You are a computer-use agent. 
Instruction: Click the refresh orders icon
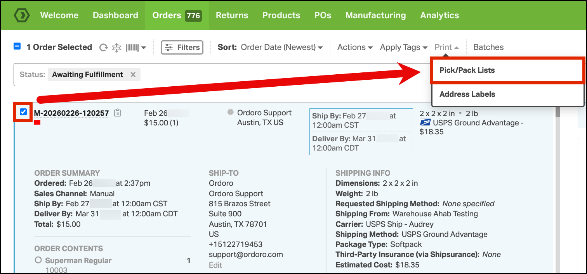[x=104, y=48]
